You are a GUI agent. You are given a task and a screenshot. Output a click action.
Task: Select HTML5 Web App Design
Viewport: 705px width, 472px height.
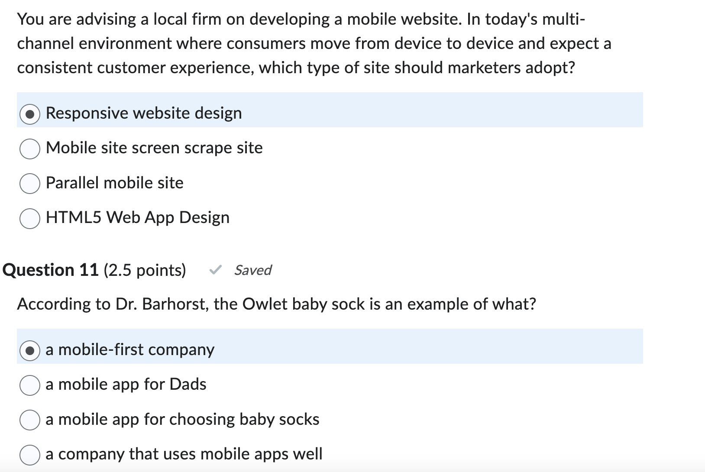137,218
